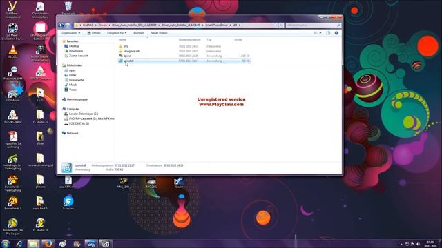Select the Steam desktop shortcut
This screenshot has height=248, width=442.
point(179,182)
